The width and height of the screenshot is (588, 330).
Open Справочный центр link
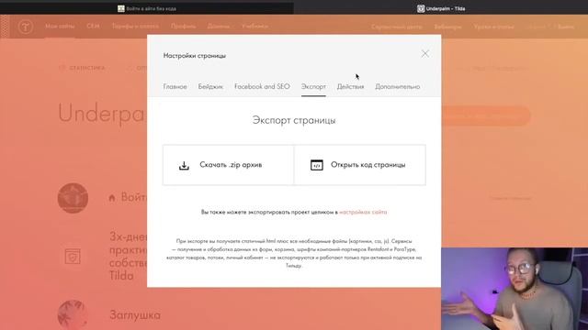397,27
